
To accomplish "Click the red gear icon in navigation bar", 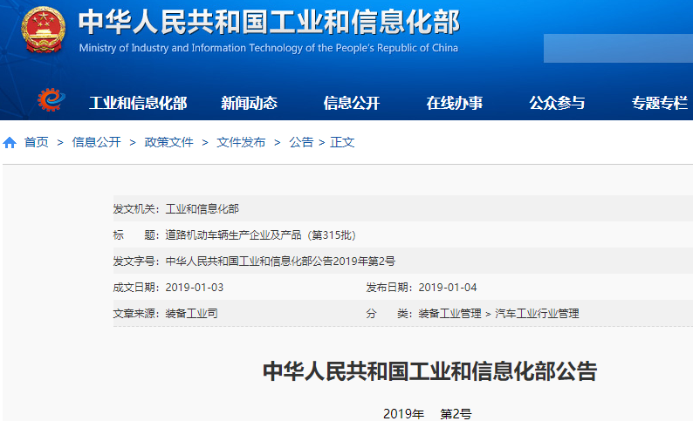I will (51, 101).
